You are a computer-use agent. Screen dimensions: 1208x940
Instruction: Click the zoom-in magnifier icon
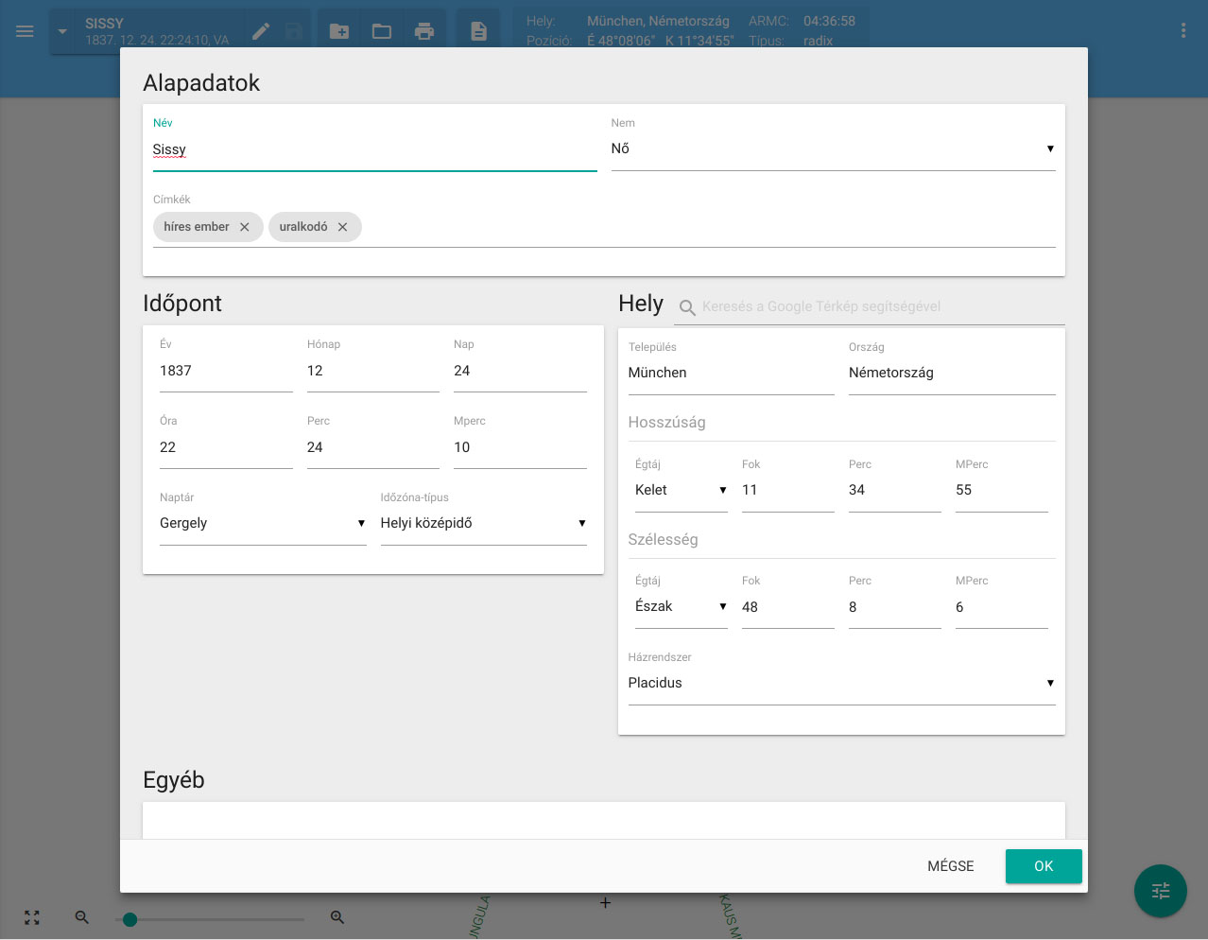[337, 917]
